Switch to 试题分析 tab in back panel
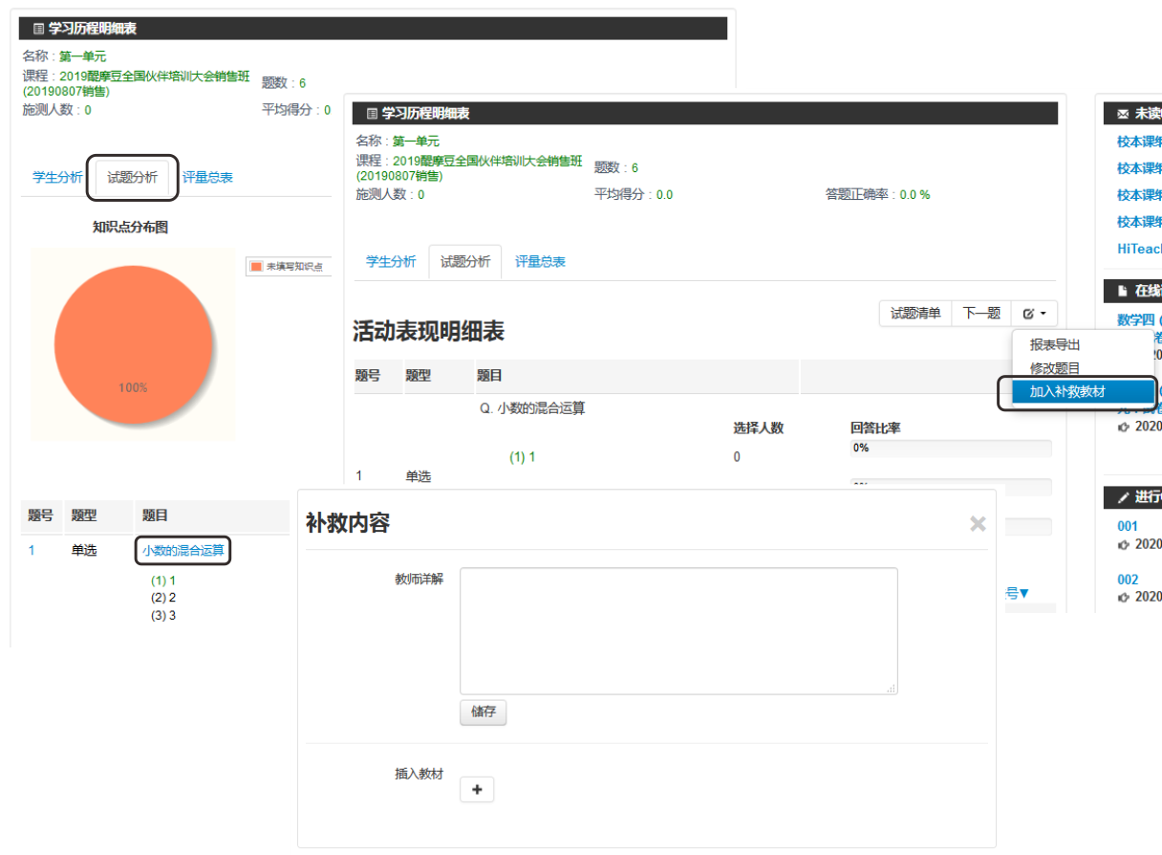 pyautogui.click(x=133, y=178)
